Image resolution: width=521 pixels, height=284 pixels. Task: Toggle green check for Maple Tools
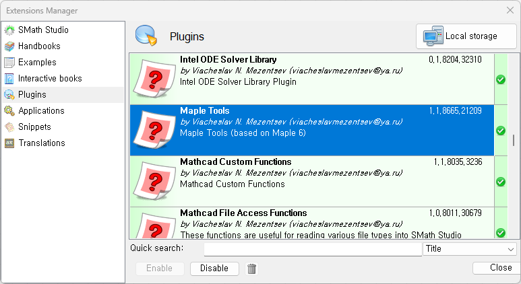[501, 131]
